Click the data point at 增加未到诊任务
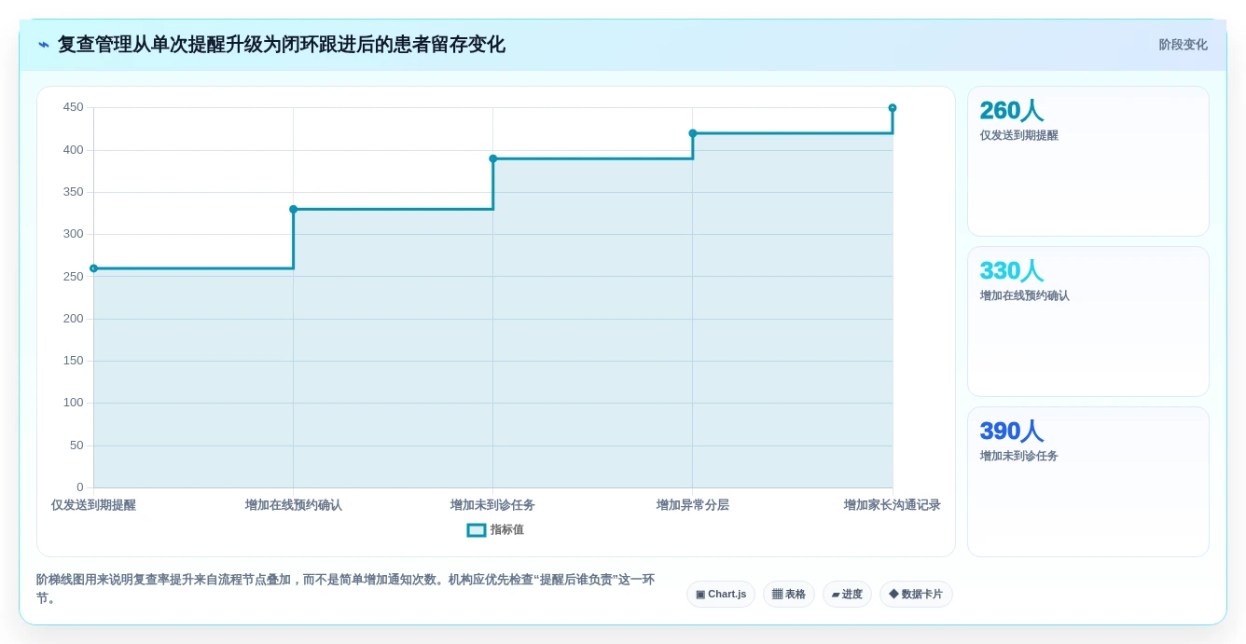The width and height of the screenshot is (1246, 644). pos(493,158)
